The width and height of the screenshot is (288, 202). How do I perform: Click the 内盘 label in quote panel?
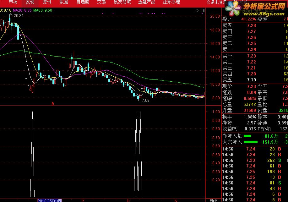(262, 111)
